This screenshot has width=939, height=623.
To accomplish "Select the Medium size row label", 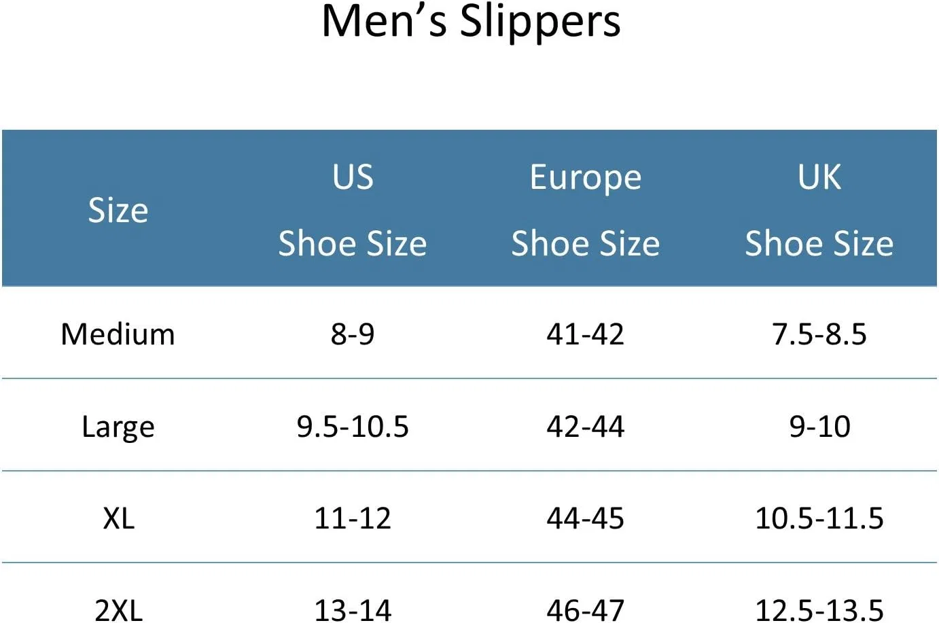I will tap(118, 334).
